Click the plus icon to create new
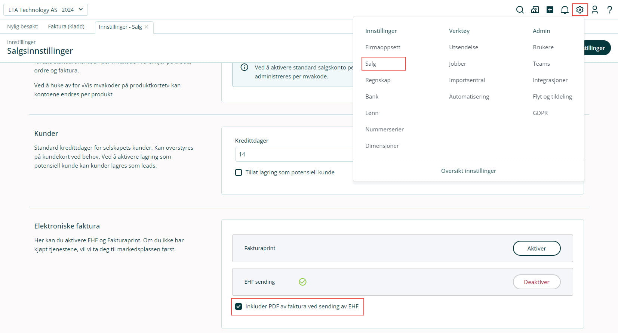Screen dimensions: 618x333 [550, 10]
